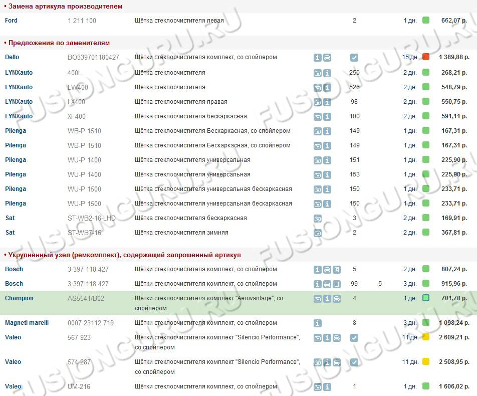Select article number BO339701180427
Image resolution: width=477 pixels, height=396 pixels.
point(93,57)
